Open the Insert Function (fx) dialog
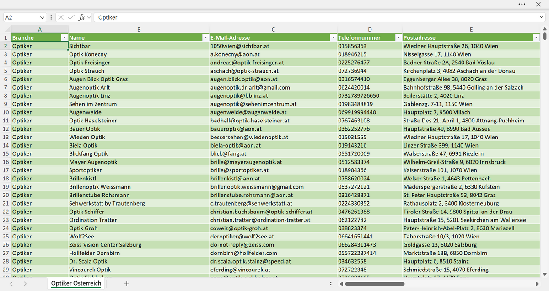This screenshot has height=291, width=549. tap(81, 17)
